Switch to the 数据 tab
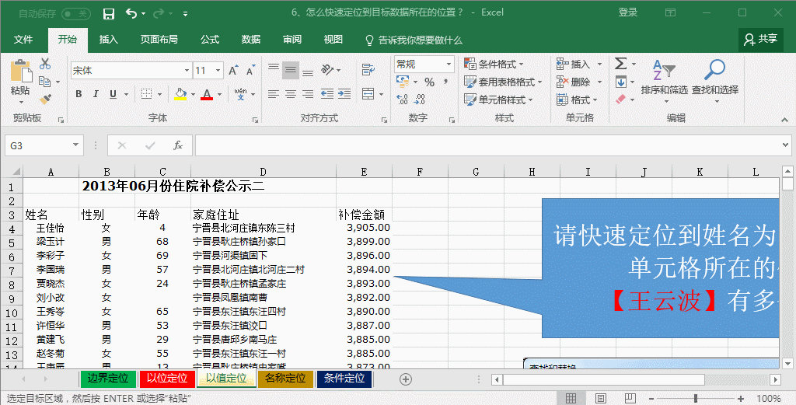This screenshot has height=405, width=796. click(x=251, y=40)
